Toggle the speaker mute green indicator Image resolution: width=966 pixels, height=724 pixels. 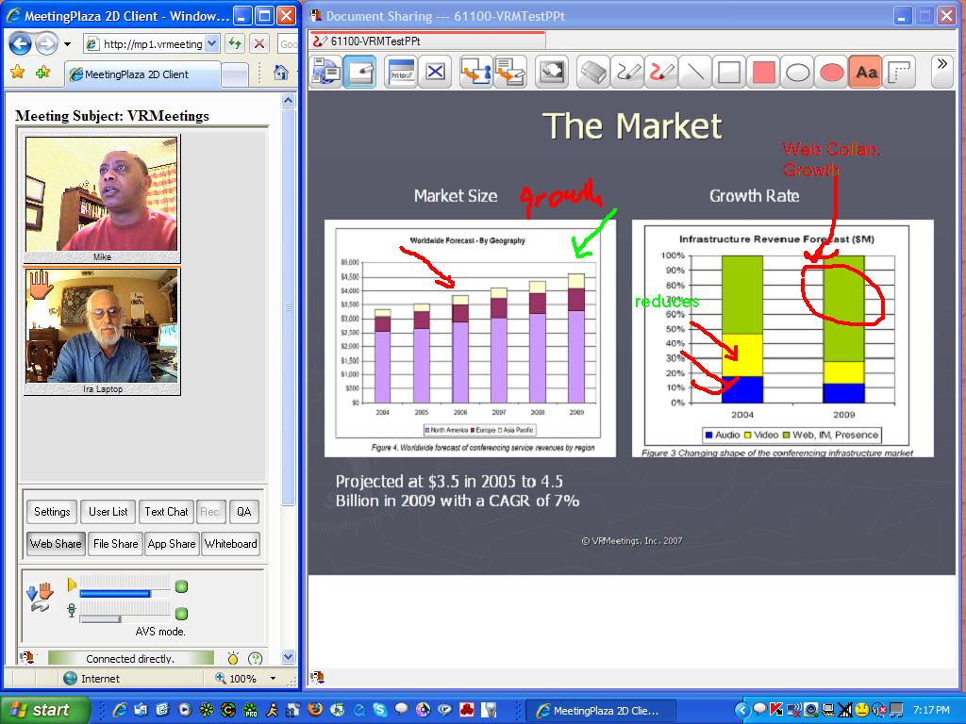[x=181, y=586]
